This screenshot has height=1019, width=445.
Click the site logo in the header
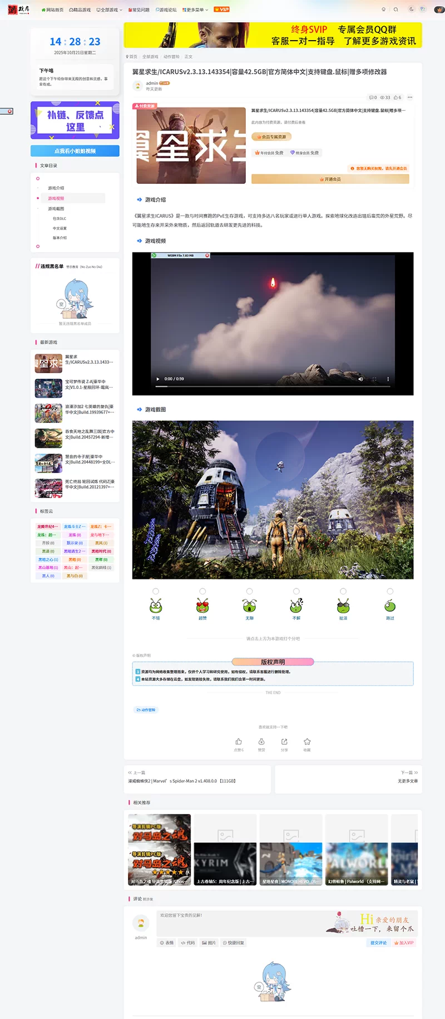[x=19, y=9]
